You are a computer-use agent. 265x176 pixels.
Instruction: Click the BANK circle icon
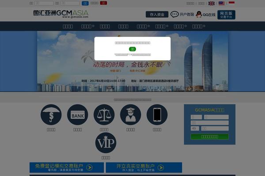coord(78,115)
